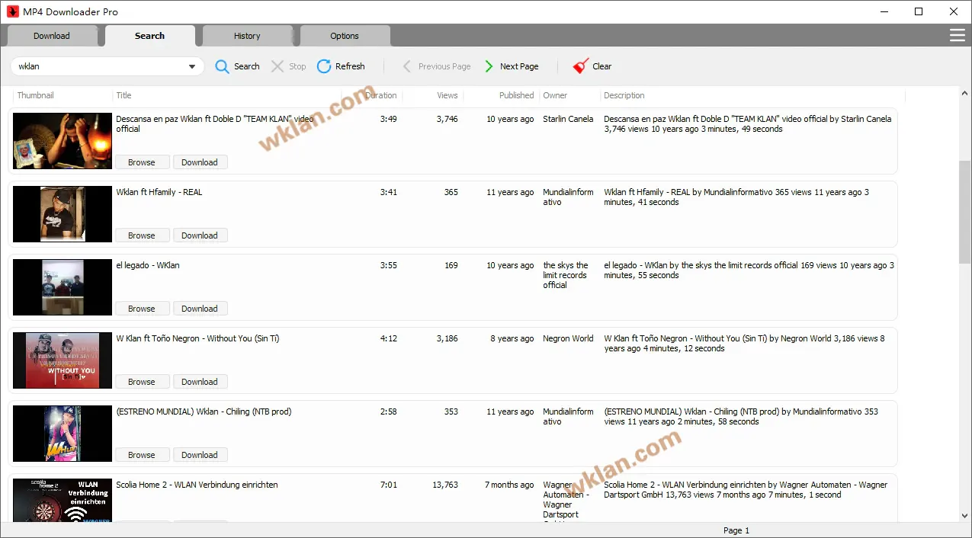
Task: Click views value '13,763'
Action: [x=445, y=485]
